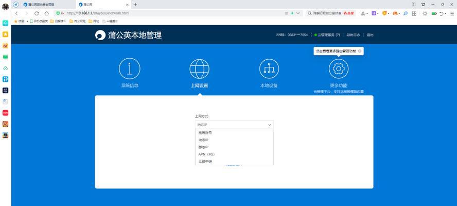Select the 上网设置 globe icon
The image size is (457, 206).
(x=199, y=68)
